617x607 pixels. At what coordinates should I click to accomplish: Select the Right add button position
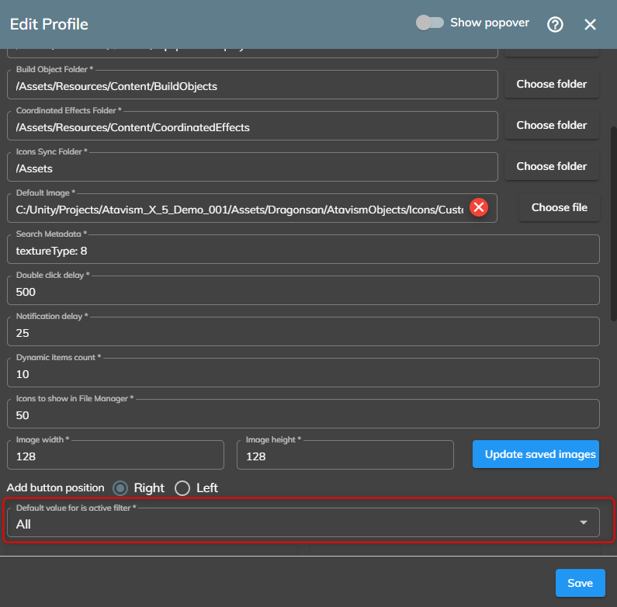(x=120, y=488)
